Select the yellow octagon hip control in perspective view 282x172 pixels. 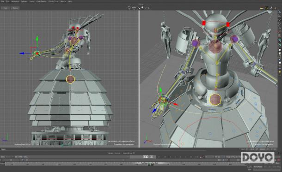(x=215, y=99)
